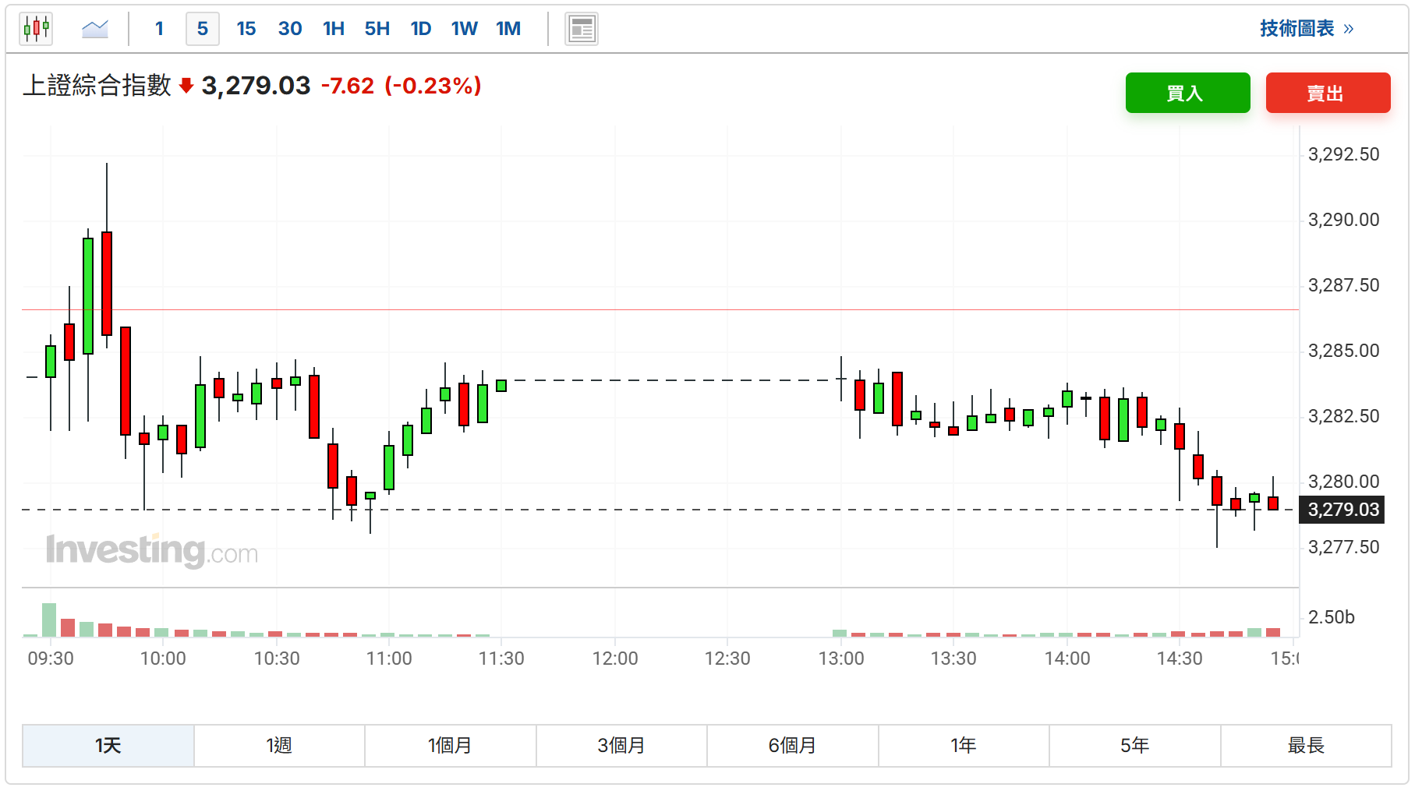Click the -7.62 change value
Screen dimensions: 1415x791
coord(348,86)
